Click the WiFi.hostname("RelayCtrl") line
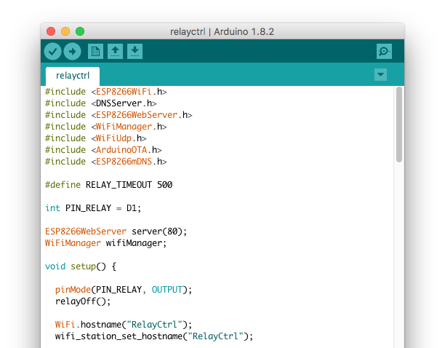 click(x=124, y=325)
